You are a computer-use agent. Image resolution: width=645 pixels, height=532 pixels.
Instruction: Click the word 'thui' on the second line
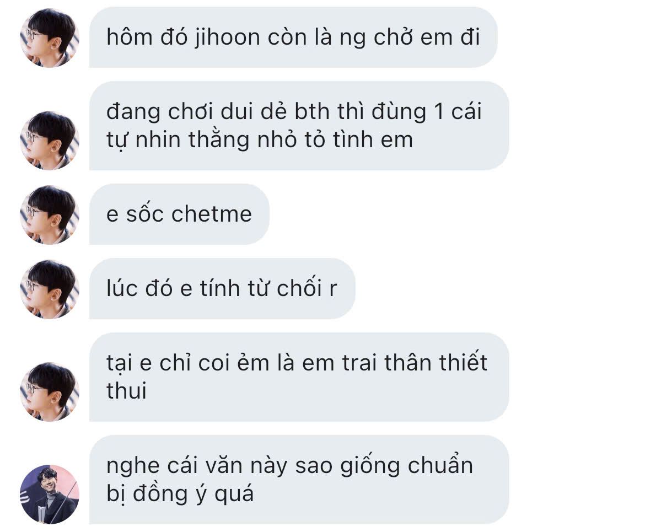tap(126, 390)
